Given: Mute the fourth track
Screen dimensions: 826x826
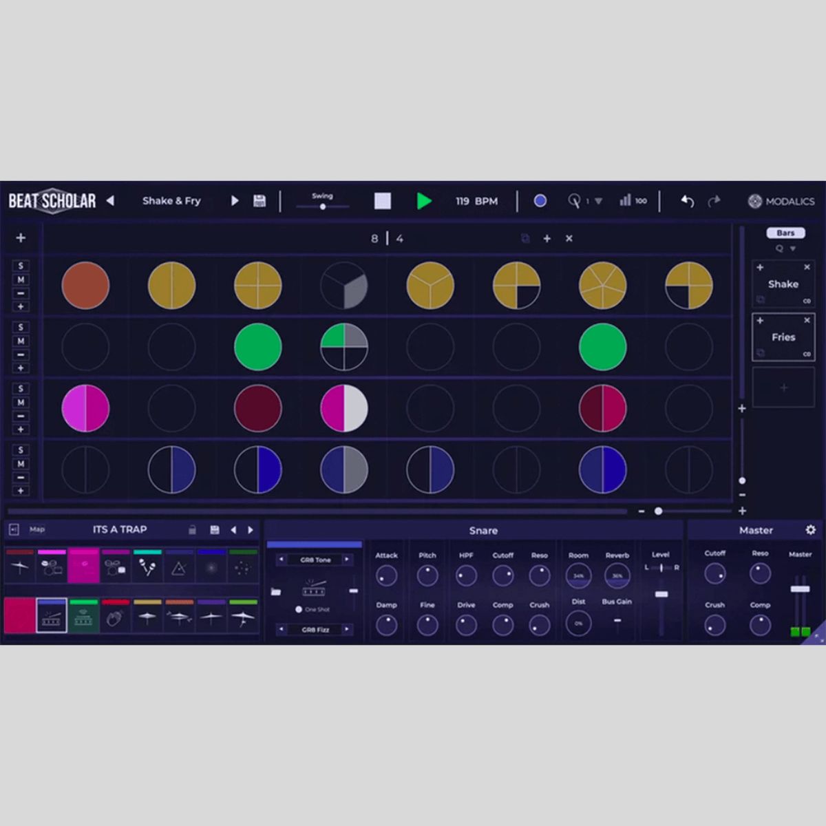Looking at the screenshot, I should [21, 464].
